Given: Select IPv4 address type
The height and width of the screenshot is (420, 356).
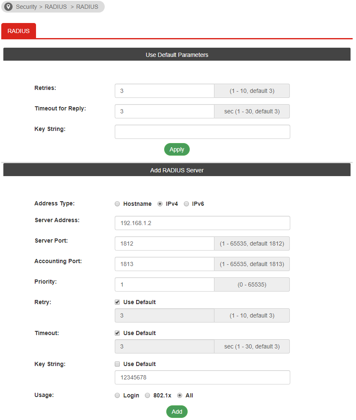Looking at the screenshot, I should point(160,204).
